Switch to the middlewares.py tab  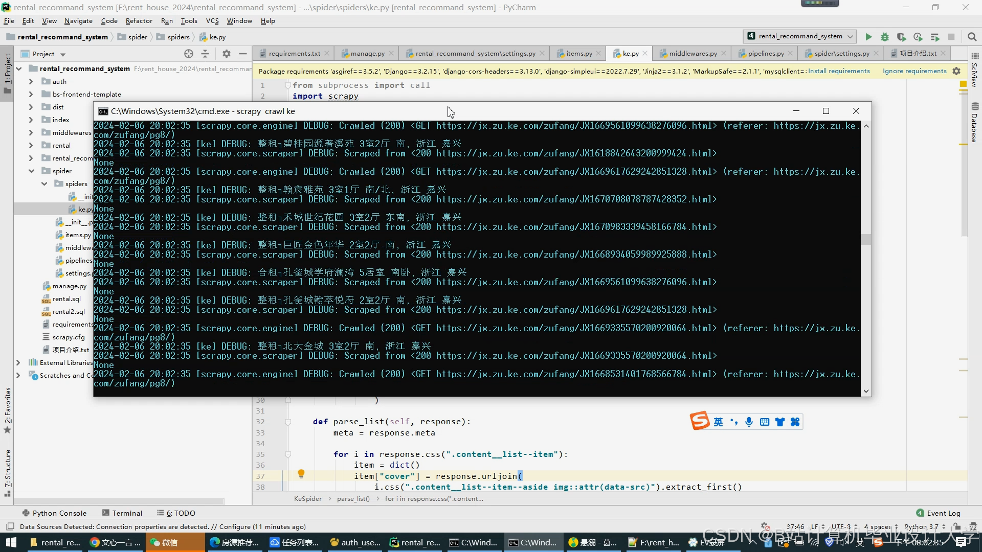coord(692,53)
